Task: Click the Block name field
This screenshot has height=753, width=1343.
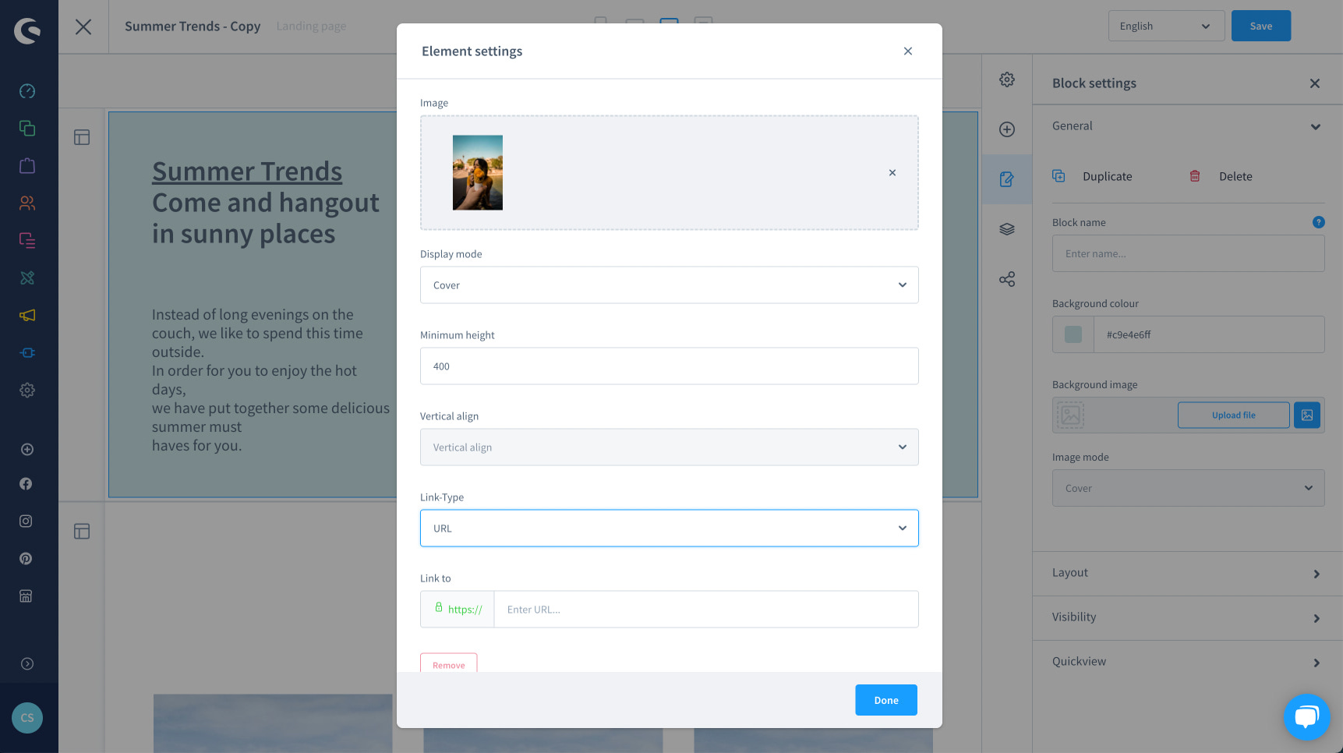Action: (1188, 253)
